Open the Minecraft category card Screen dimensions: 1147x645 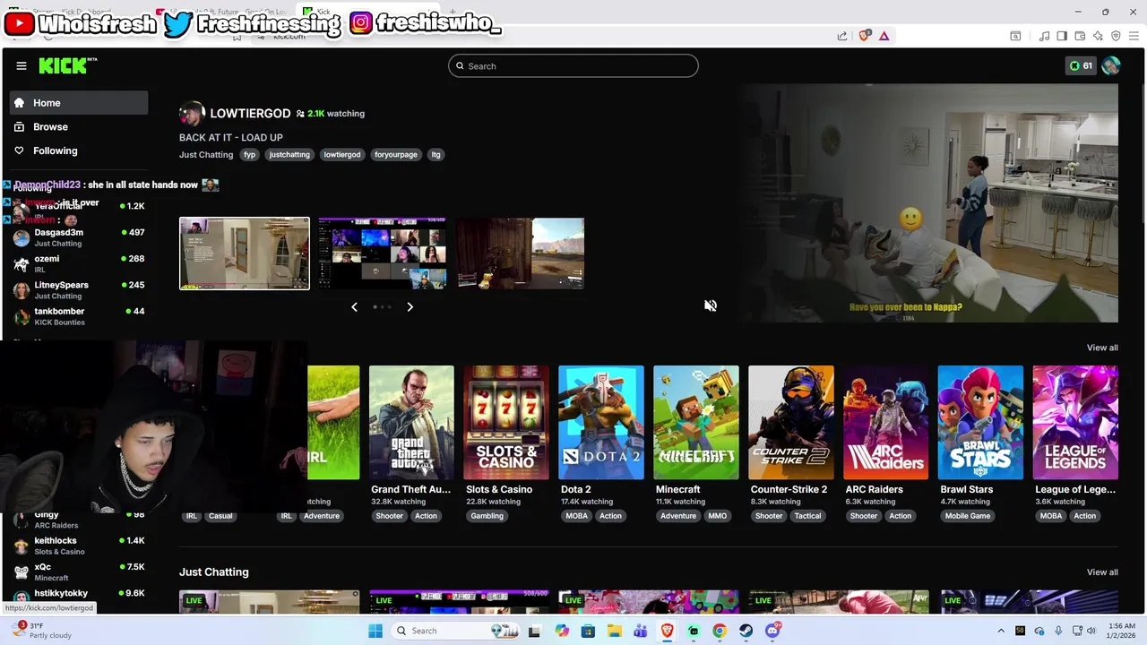tap(696, 422)
